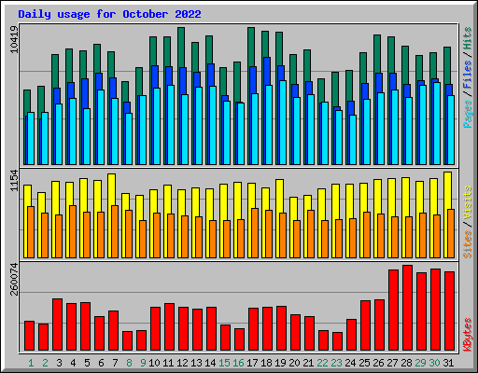Click day 24 on the x-axis

click(x=350, y=363)
